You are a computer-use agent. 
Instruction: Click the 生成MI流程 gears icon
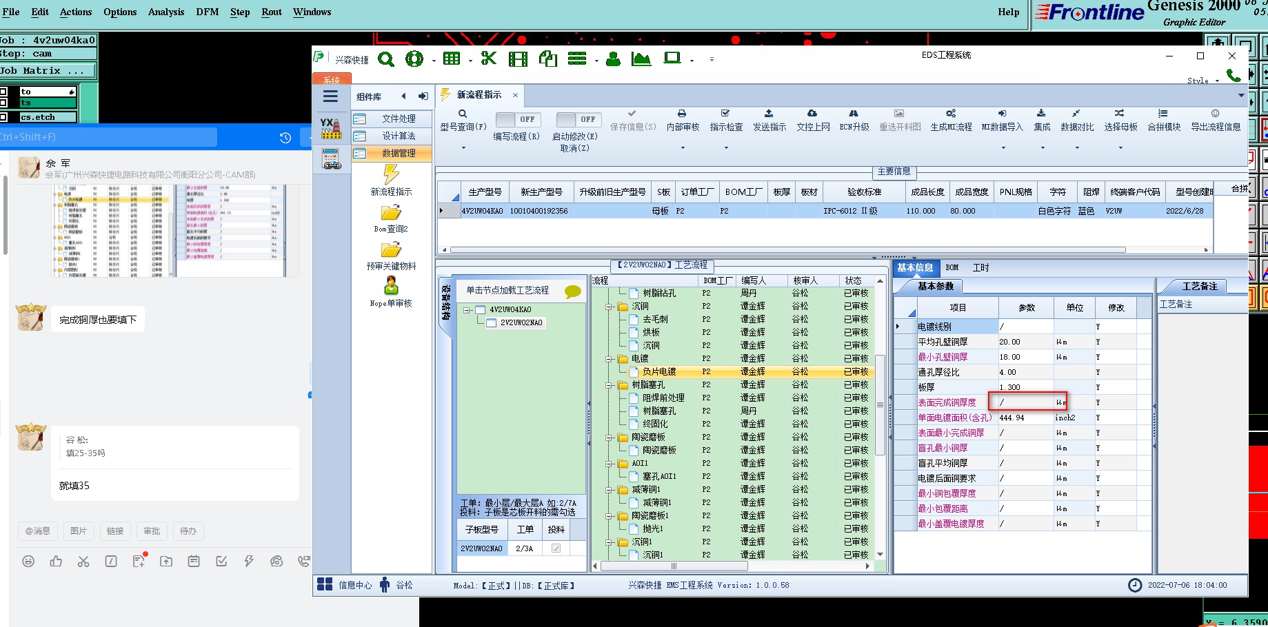tap(951, 113)
